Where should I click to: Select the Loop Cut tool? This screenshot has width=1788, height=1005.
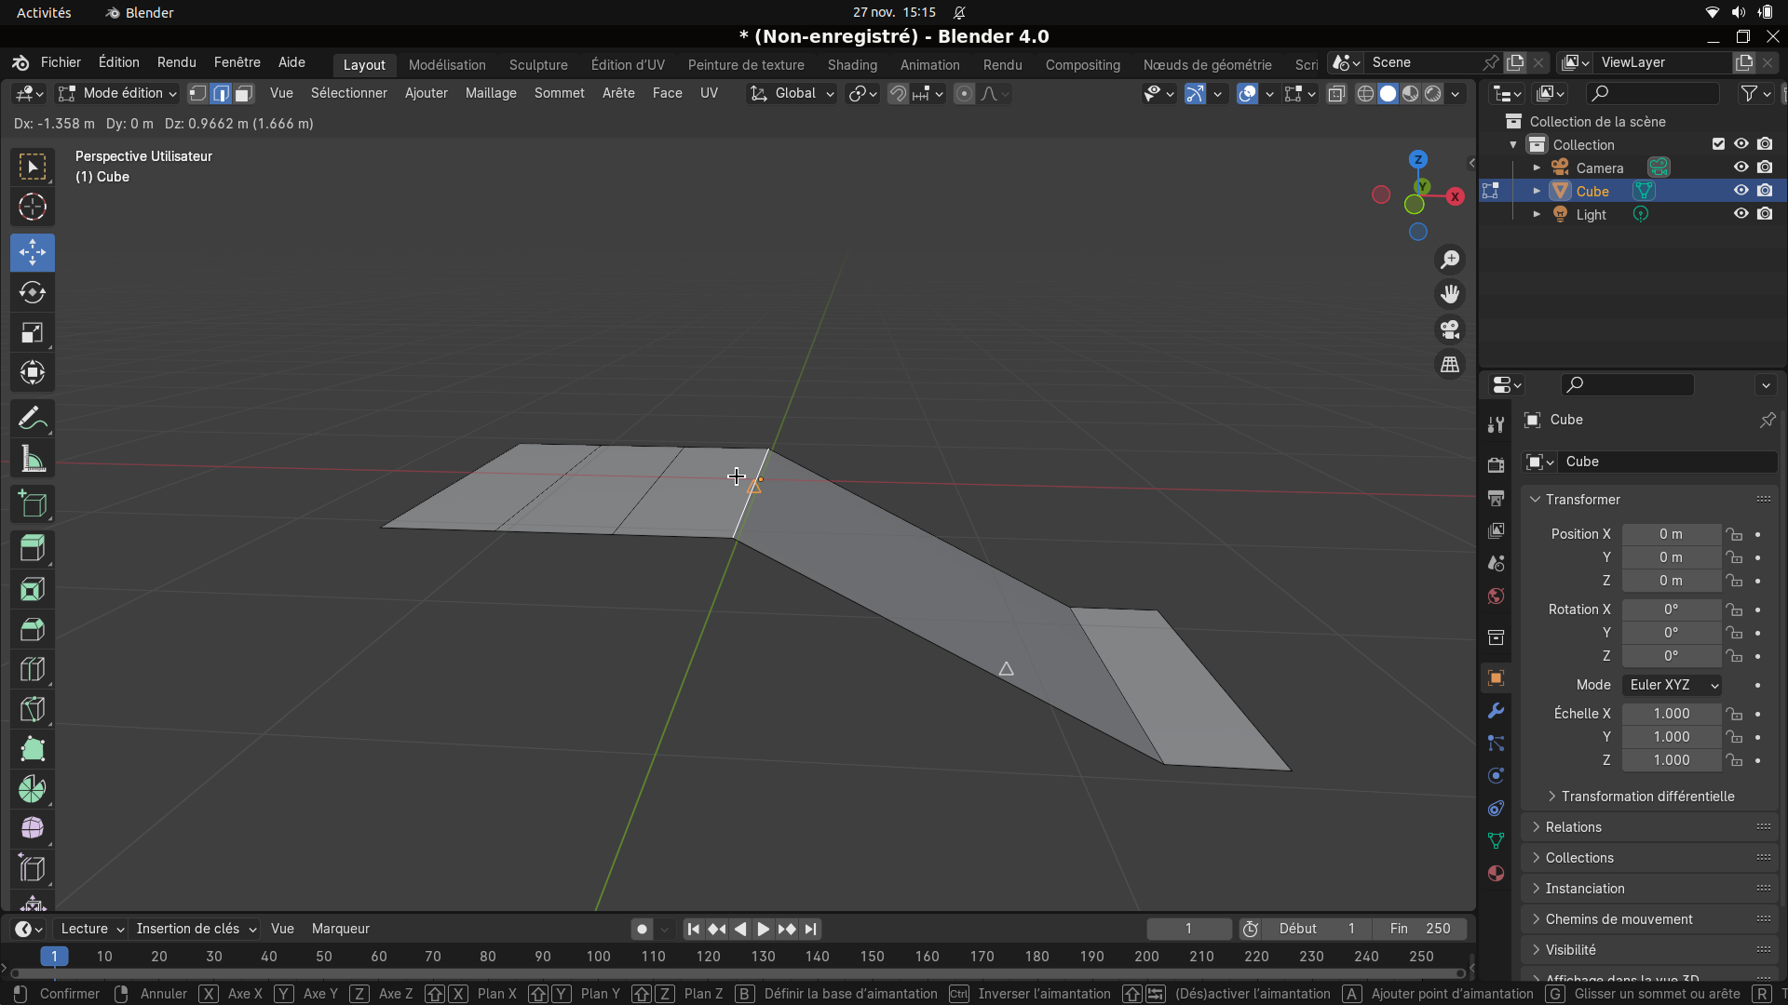tap(33, 669)
